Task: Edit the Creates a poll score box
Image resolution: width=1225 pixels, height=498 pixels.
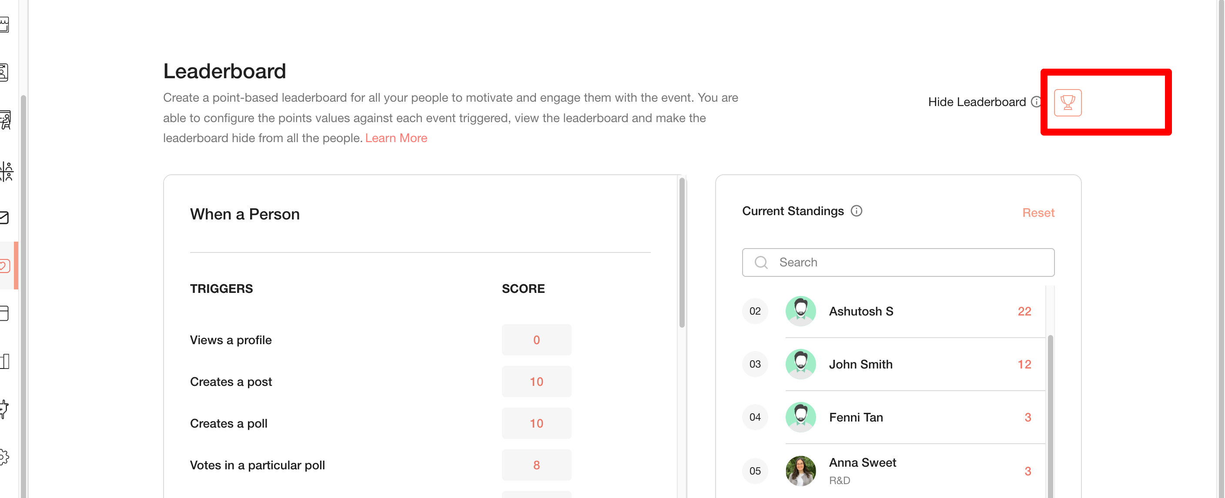Action: [x=536, y=423]
